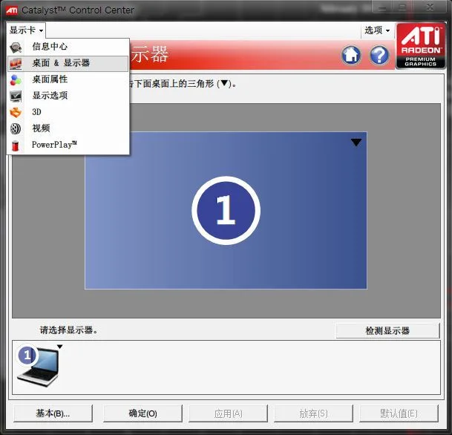Choose PowerPlay from the menu
The width and height of the screenshot is (452, 435).
pyautogui.click(x=68, y=145)
